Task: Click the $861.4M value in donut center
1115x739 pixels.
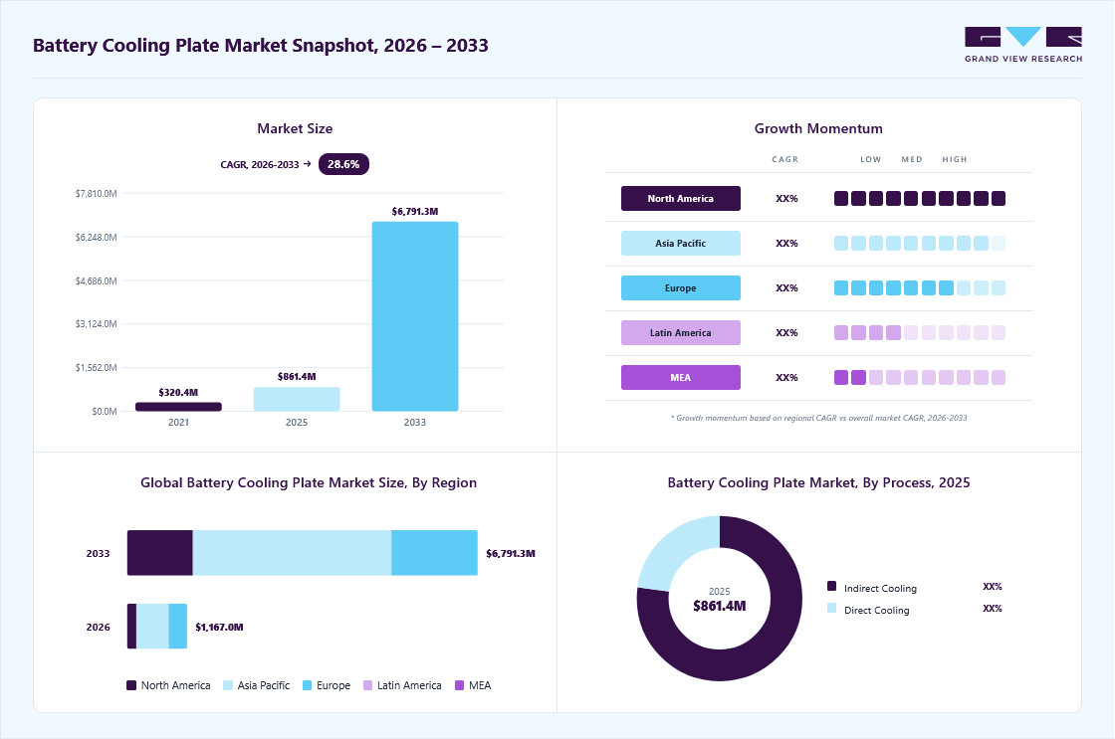Action: pos(720,606)
